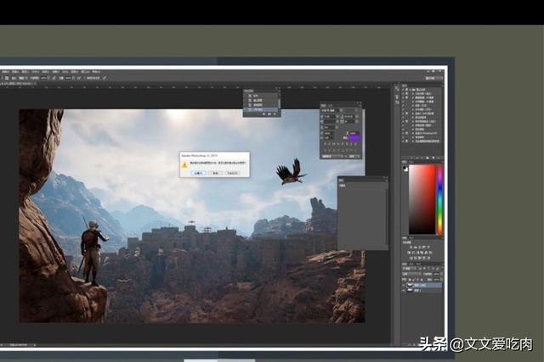
Task: Add a Threshold adjustment layer
Action: pyautogui.click(x=420, y=258)
